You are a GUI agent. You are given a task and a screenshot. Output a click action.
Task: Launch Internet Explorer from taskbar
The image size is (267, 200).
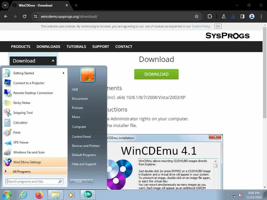pyautogui.click(x=23, y=195)
